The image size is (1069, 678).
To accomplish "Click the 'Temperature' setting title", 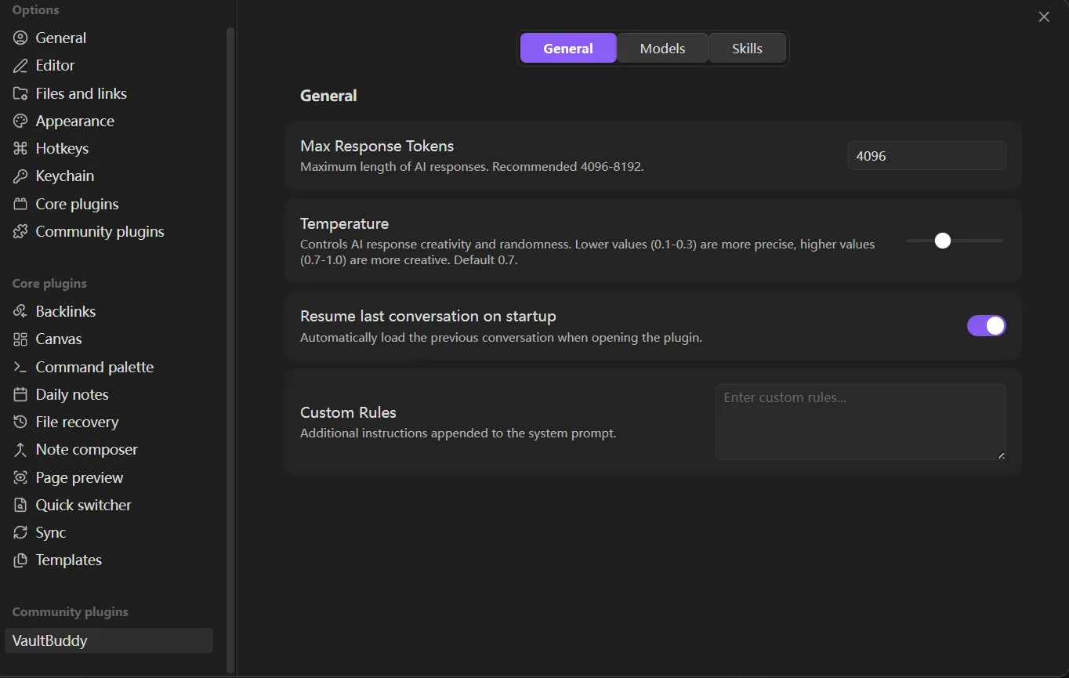I will pos(344,223).
